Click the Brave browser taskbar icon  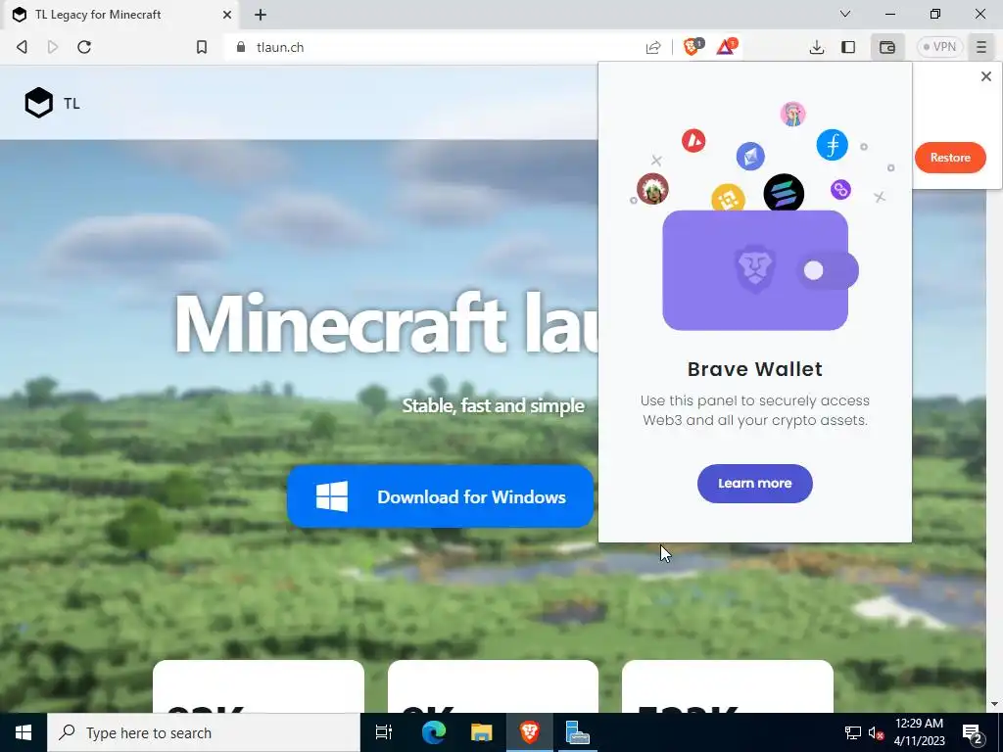(530, 732)
